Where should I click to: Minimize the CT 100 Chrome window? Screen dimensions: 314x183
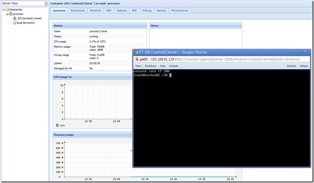point(291,51)
